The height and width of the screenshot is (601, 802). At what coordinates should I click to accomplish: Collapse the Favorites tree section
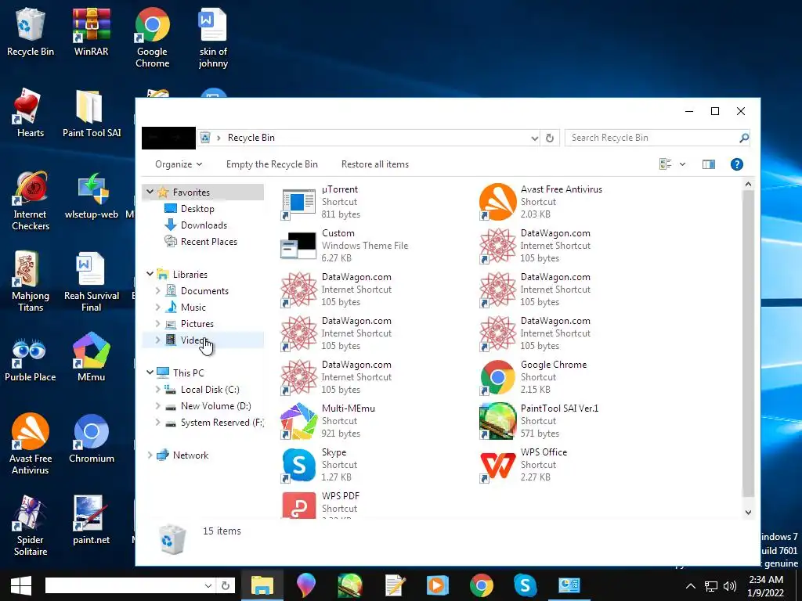coord(150,193)
